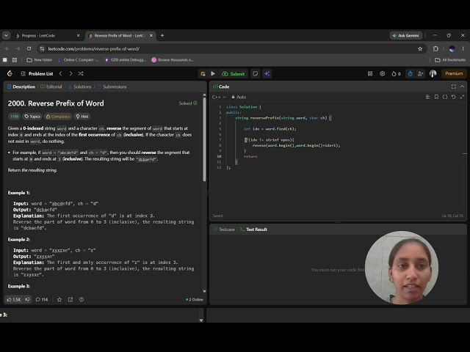Go to next problem arrow
This screenshot has height=352, width=470.
point(70,73)
